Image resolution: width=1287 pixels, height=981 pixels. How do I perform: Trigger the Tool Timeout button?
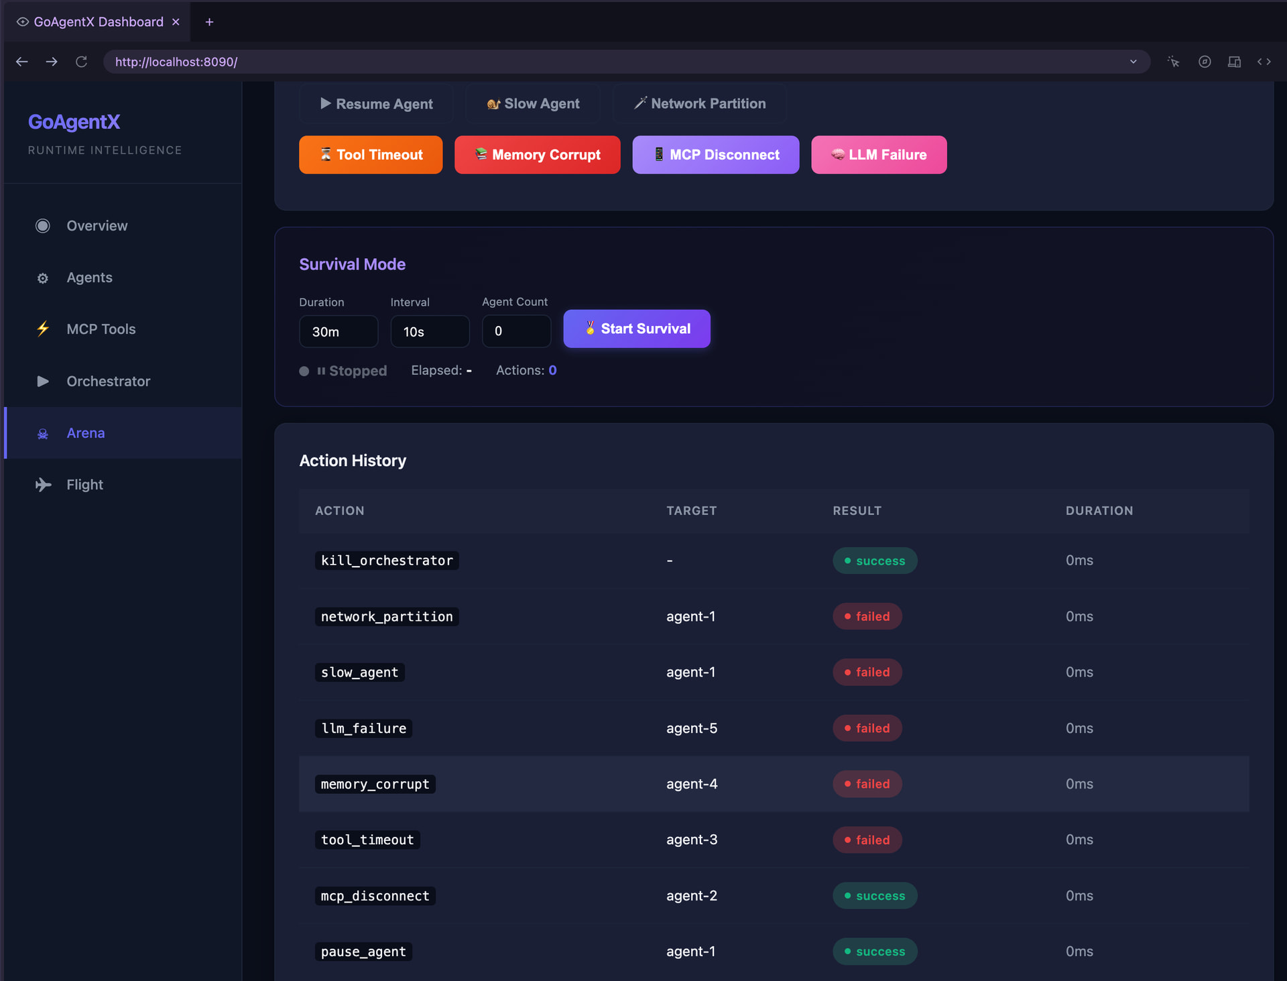point(371,155)
